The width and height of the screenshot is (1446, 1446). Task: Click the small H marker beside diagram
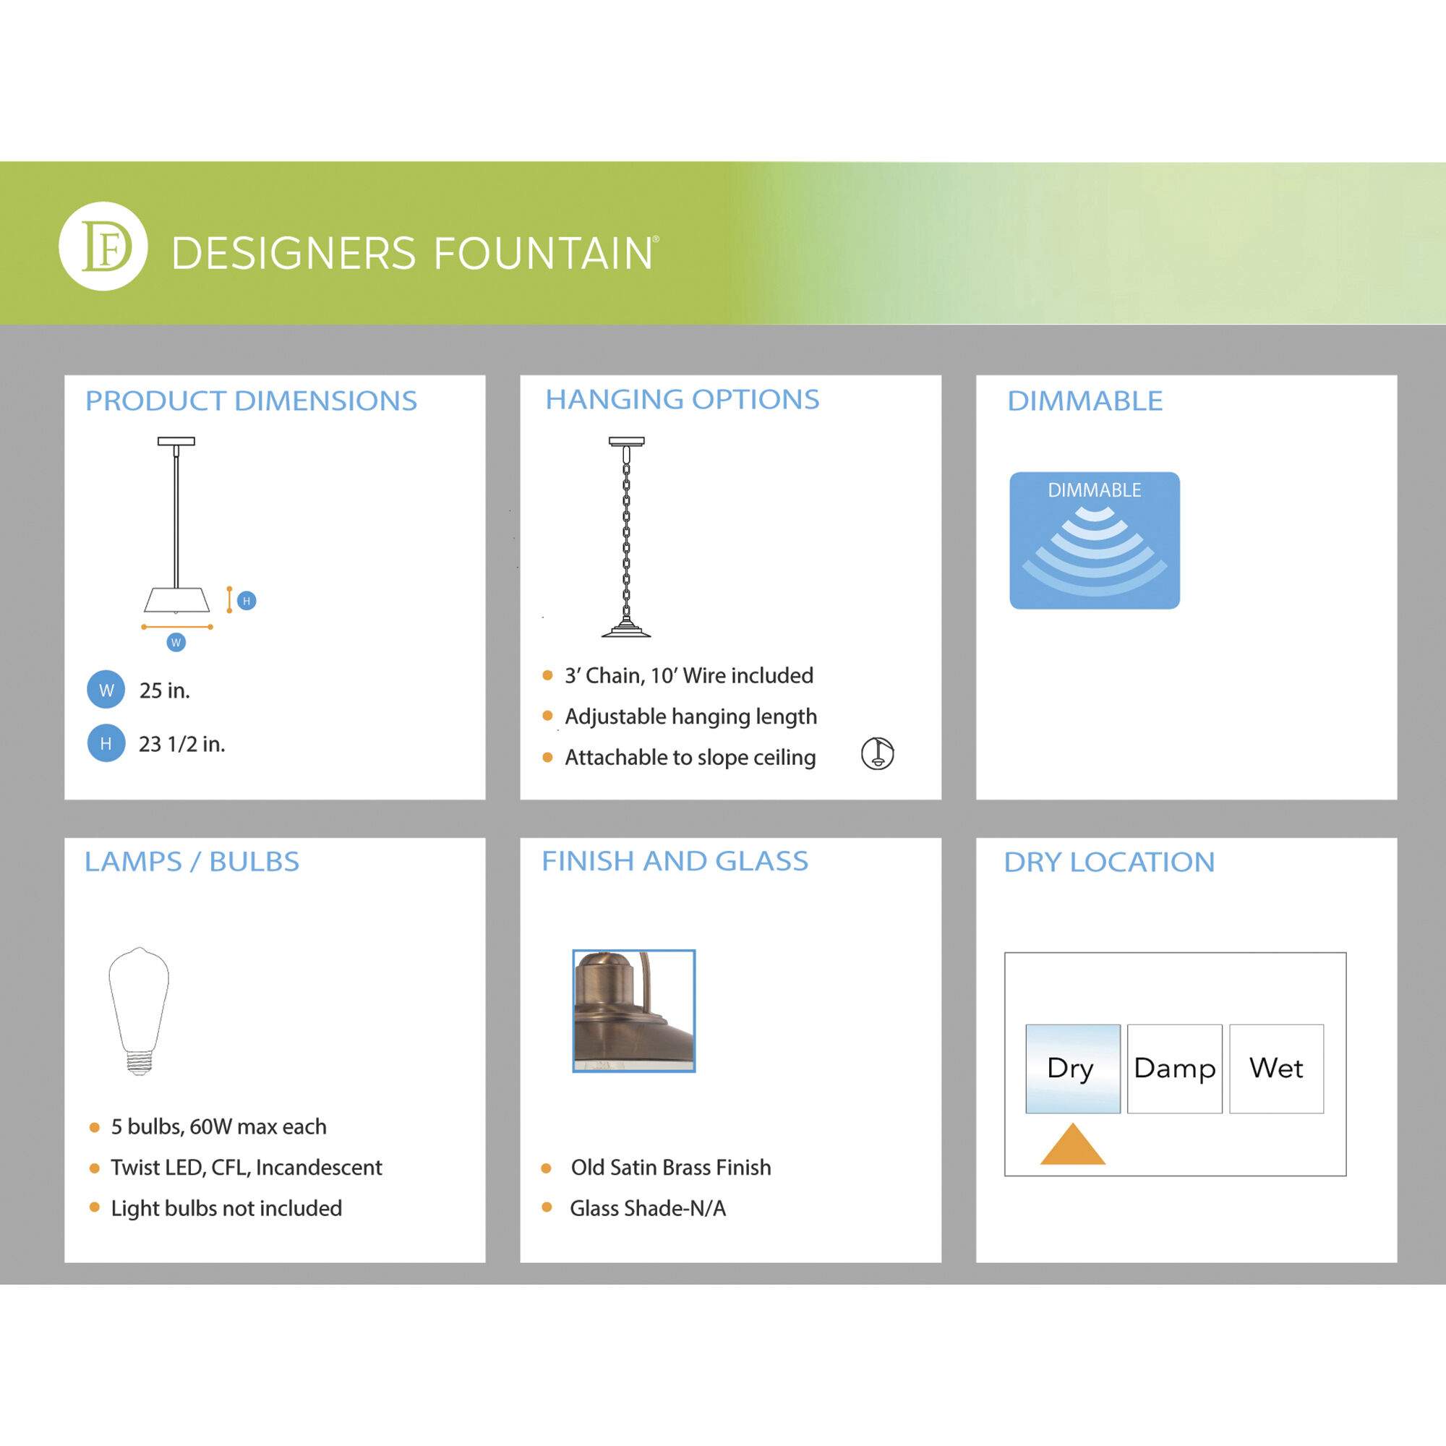pos(247,600)
